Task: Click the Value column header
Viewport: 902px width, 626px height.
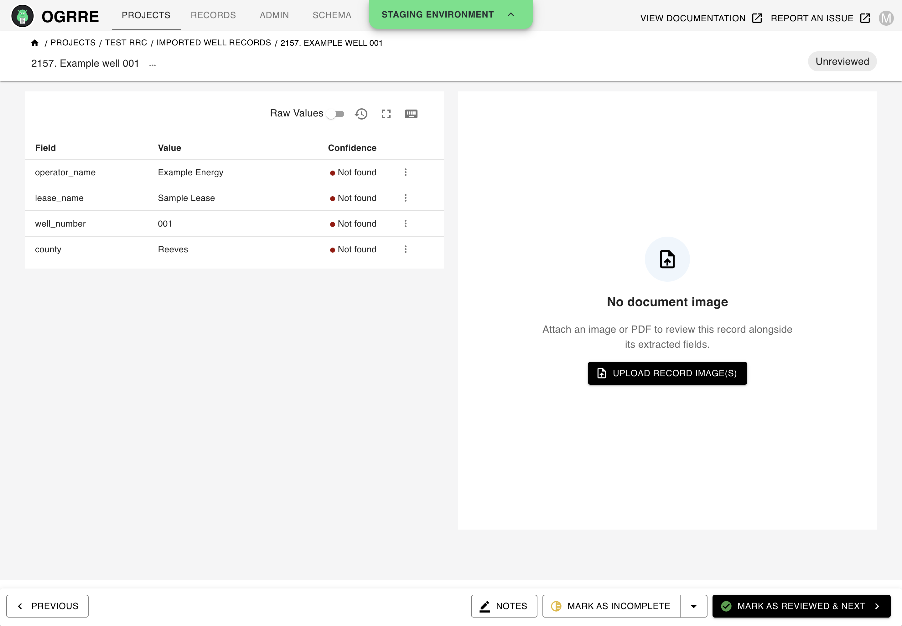Action: 169,148
